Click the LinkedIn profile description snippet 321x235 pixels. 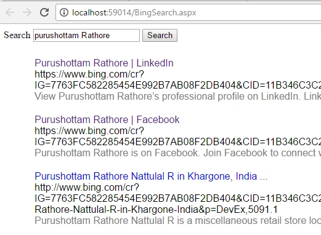coord(178,97)
